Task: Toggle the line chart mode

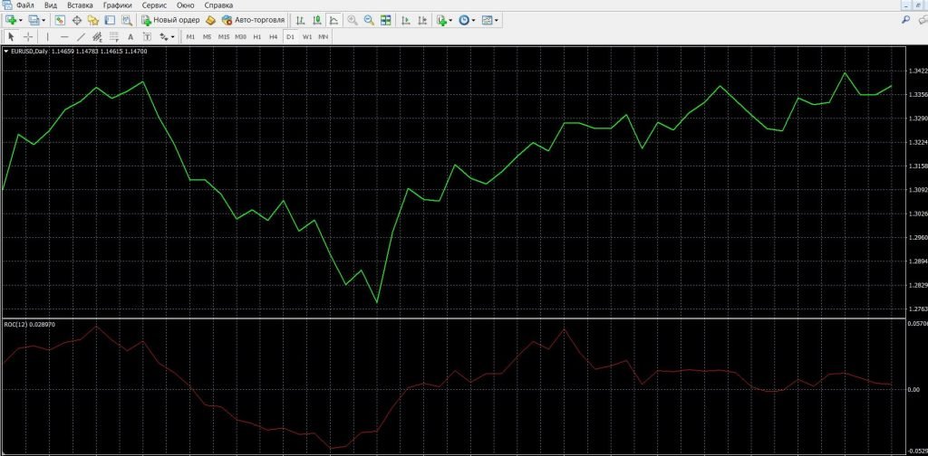Action: point(334,20)
